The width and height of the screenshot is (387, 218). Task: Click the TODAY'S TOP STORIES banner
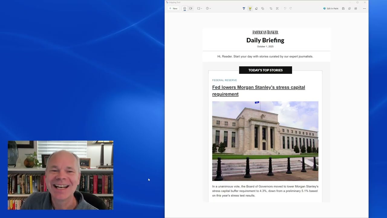[x=265, y=70]
